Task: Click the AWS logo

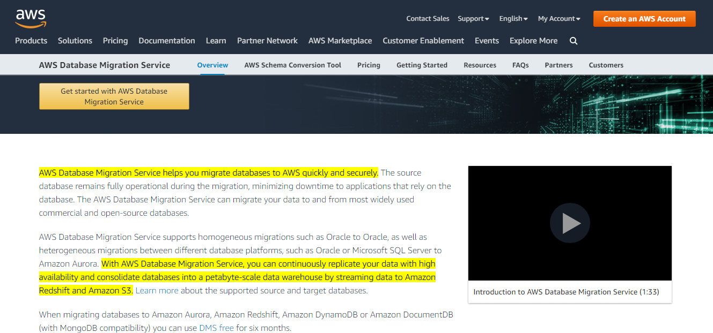Action: 31,19
